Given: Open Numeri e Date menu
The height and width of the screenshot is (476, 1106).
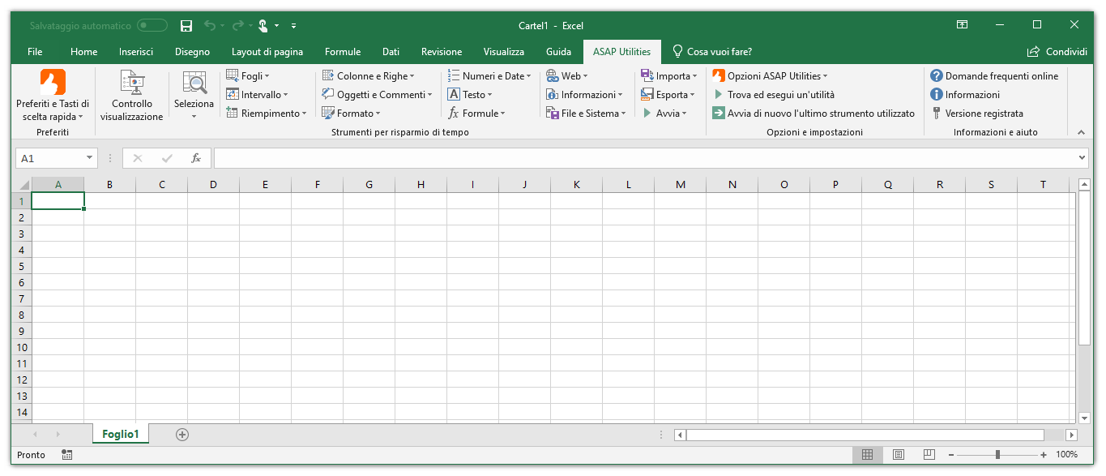Looking at the screenshot, I should pos(489,76).
